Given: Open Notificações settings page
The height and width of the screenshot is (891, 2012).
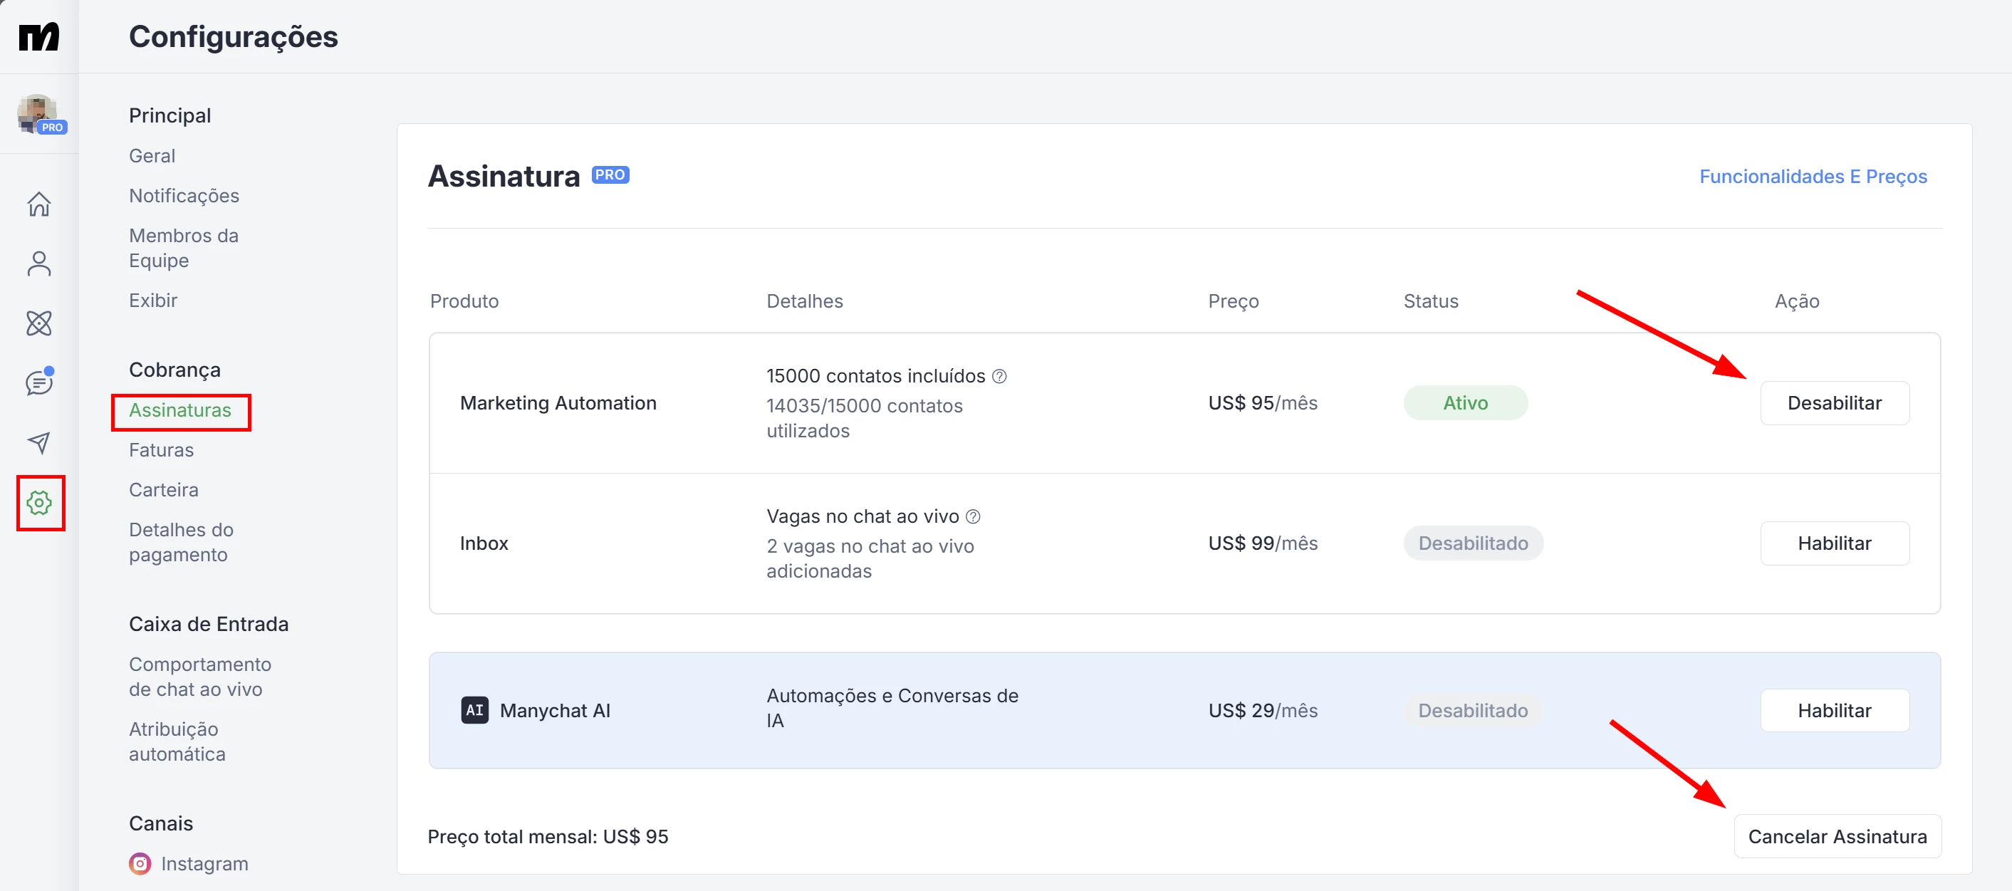Looking at the screenshot, I should [x=184, y=196].
